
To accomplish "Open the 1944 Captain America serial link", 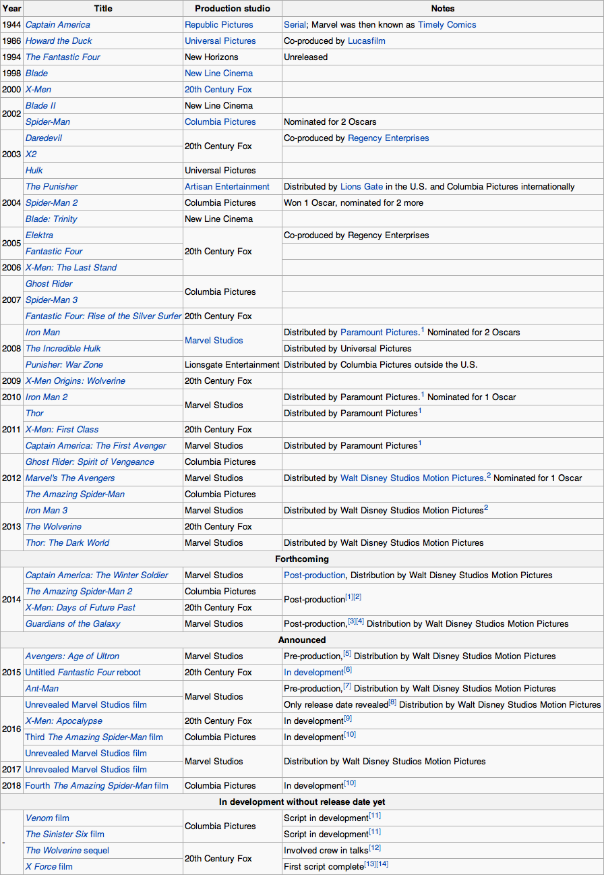I will (x=57, y=25).
